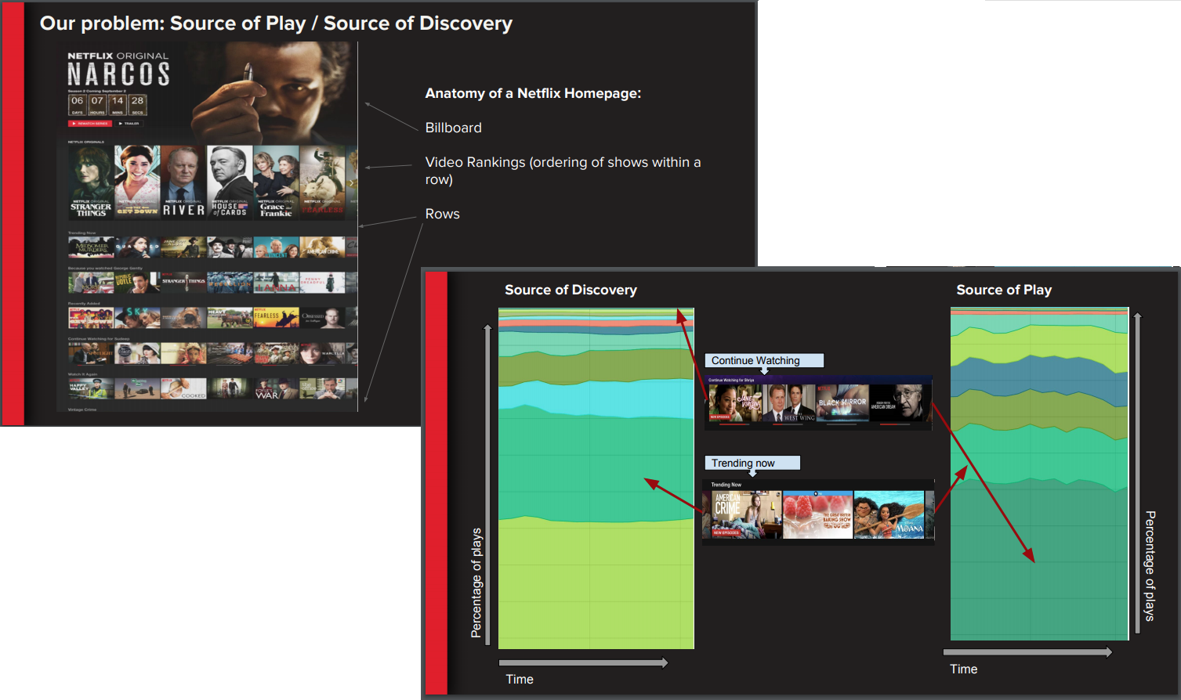Click the 'Time' axis label under Source of Discovery
This screenshot has height=700, width=1181.
520,680
